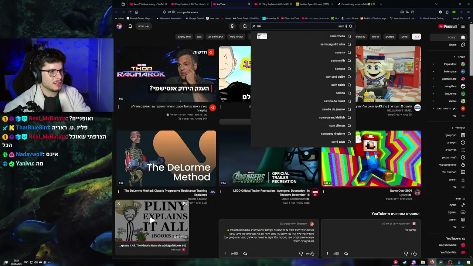Open the YouTube notifications bell
Viewport: 473px width, 266px height.
tap(130, 26)
